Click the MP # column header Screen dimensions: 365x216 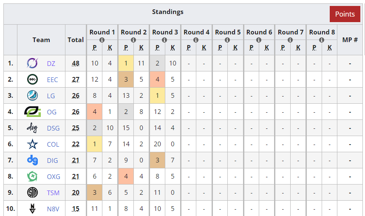(x=350, y=40)
